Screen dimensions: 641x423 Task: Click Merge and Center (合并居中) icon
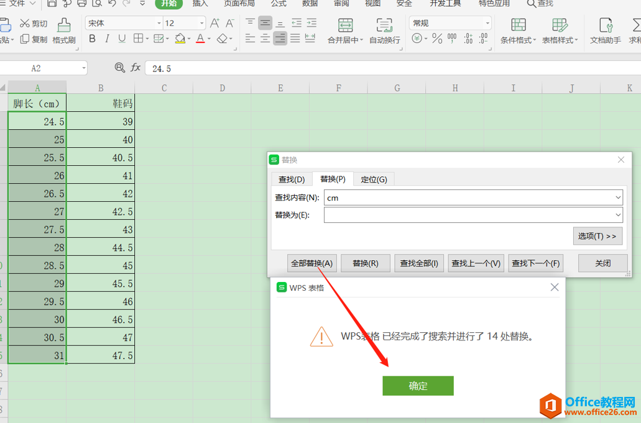pyautogui.click(x=346, y=25)
